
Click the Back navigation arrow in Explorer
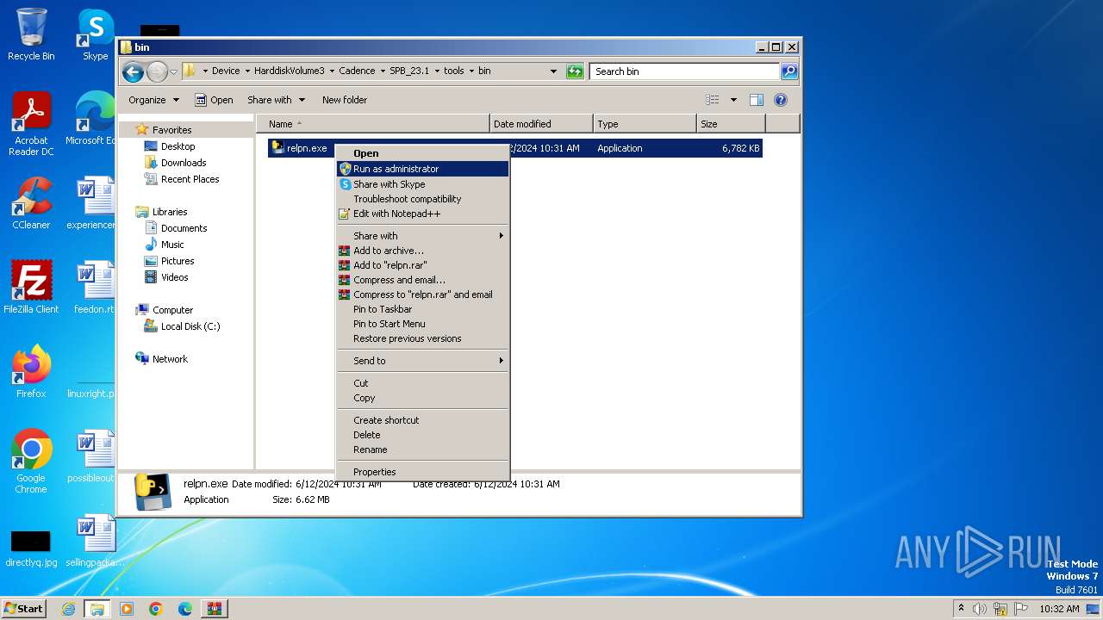pyautogui.click(x=133, y=71)
